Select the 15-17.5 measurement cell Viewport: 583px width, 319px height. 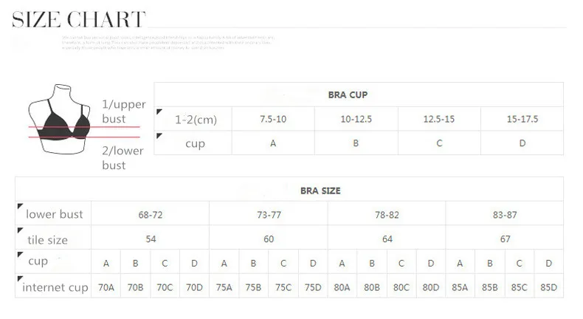tap(522, 119)
